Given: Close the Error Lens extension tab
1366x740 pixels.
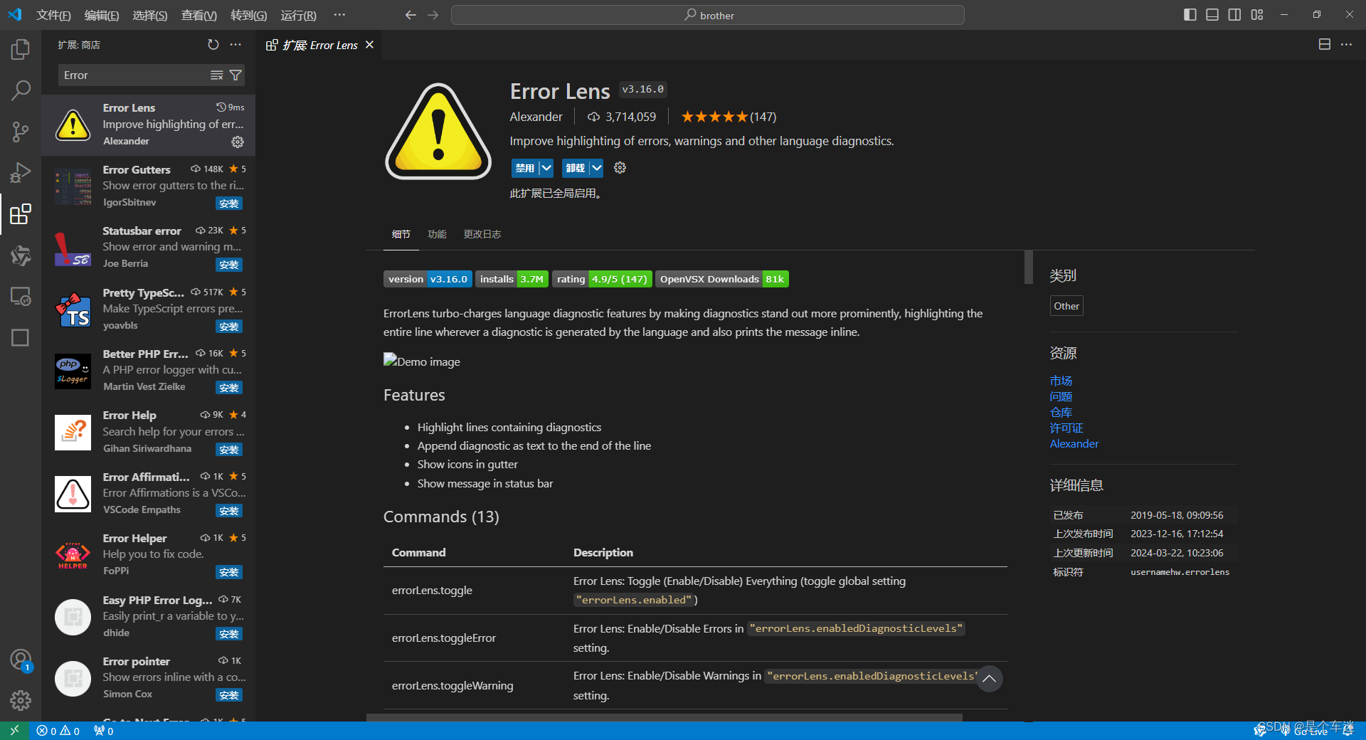Looking at the screenshot, I should click(369, 45).
